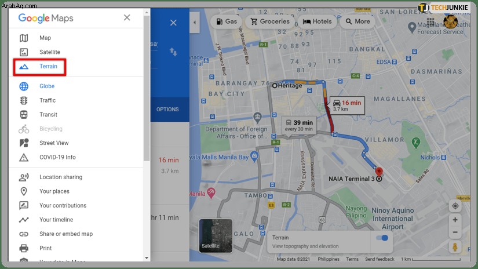Switch to Satellite thumbnail view
Image resolution: width=478 pixels, height=269 pixels.
click(x=216, y=236)
